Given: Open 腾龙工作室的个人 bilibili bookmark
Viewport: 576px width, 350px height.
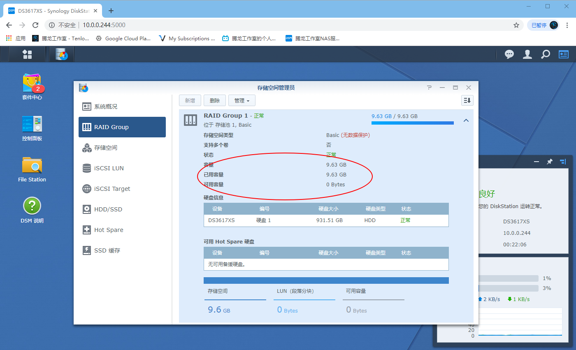Looking at the screenshot, I should (249, 38).
